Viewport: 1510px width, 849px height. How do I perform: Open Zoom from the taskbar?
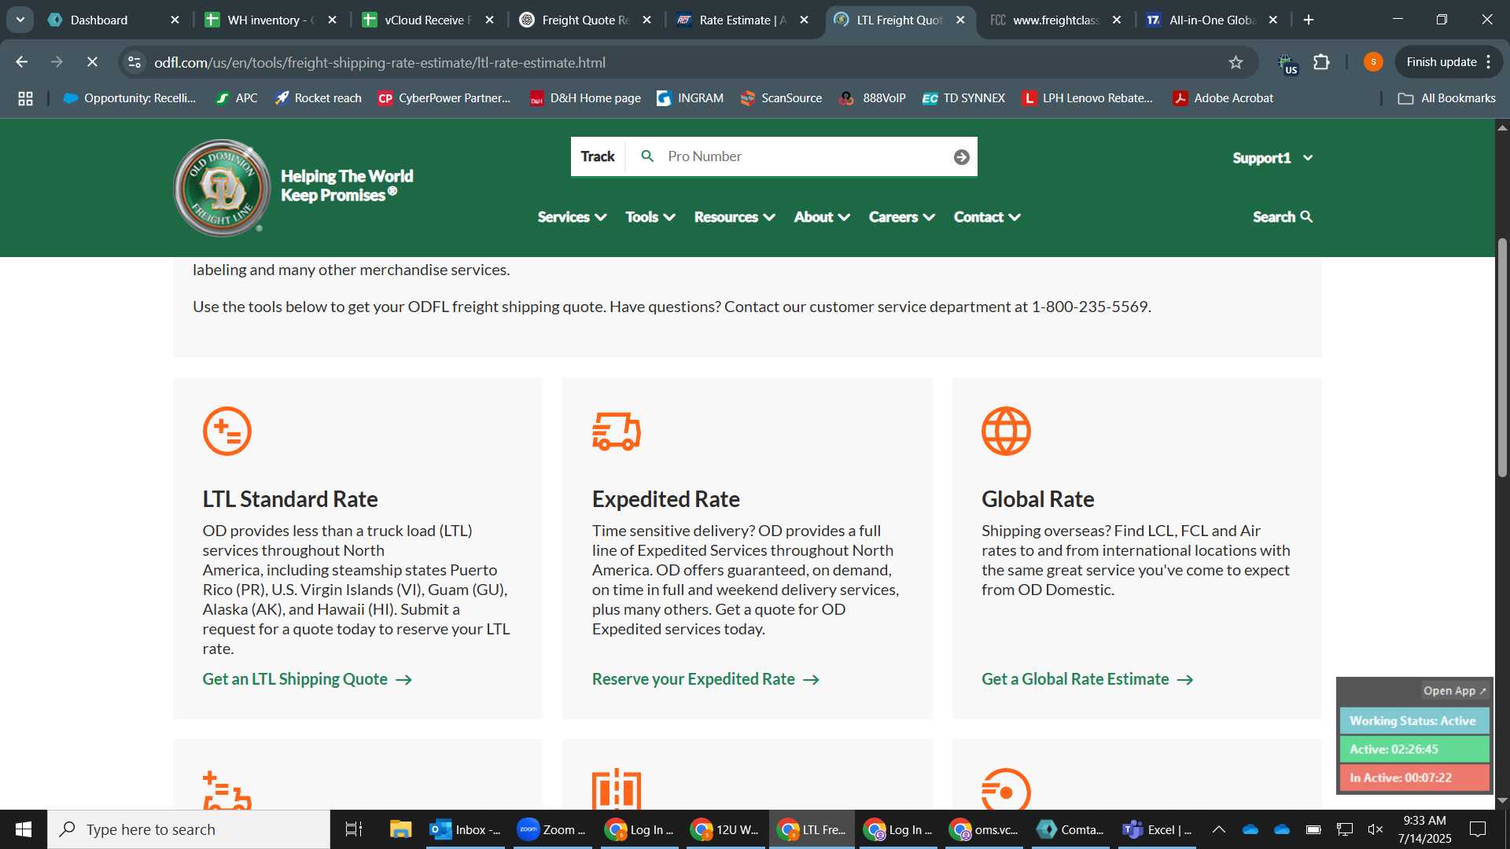coord(552,829)
